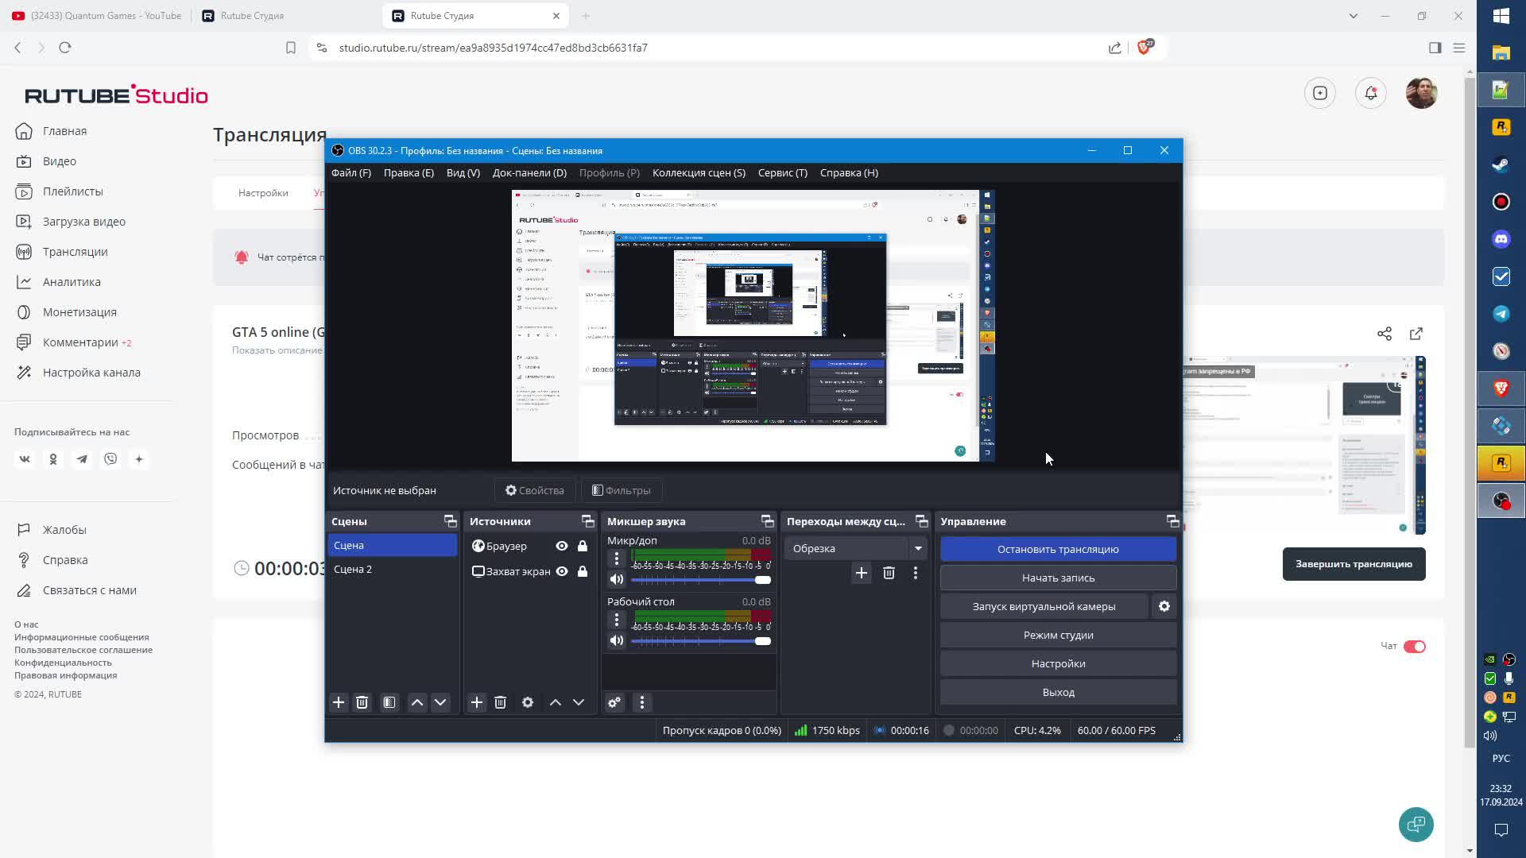Undock the Переходы между сценами panel
The image size is (1526, 858).
921,521
